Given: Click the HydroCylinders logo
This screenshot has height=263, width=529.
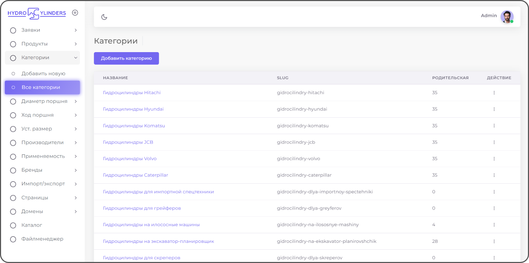Looking at the screenshot, I should pyautogui.click(x=37, y=13).
